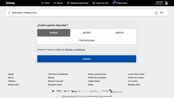Open Afiliados footer link

(x=12, y=81)
